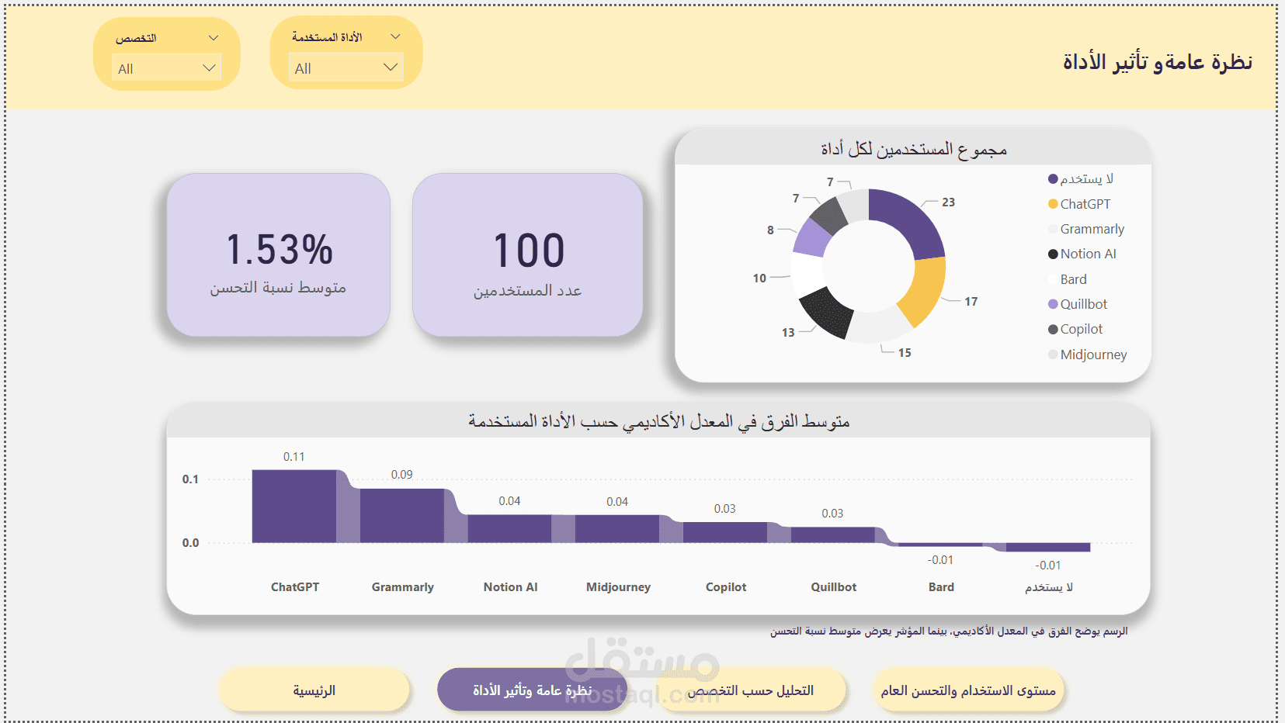Open مستوى الاستخدام والتحسن العام button
Viewport: 1285px width, 723px height.
(x=968, y=690)
